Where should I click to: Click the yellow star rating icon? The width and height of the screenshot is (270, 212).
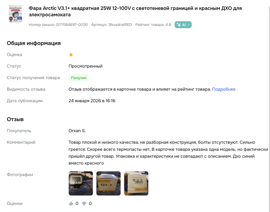pyautogui.click(x=71, y=55)
